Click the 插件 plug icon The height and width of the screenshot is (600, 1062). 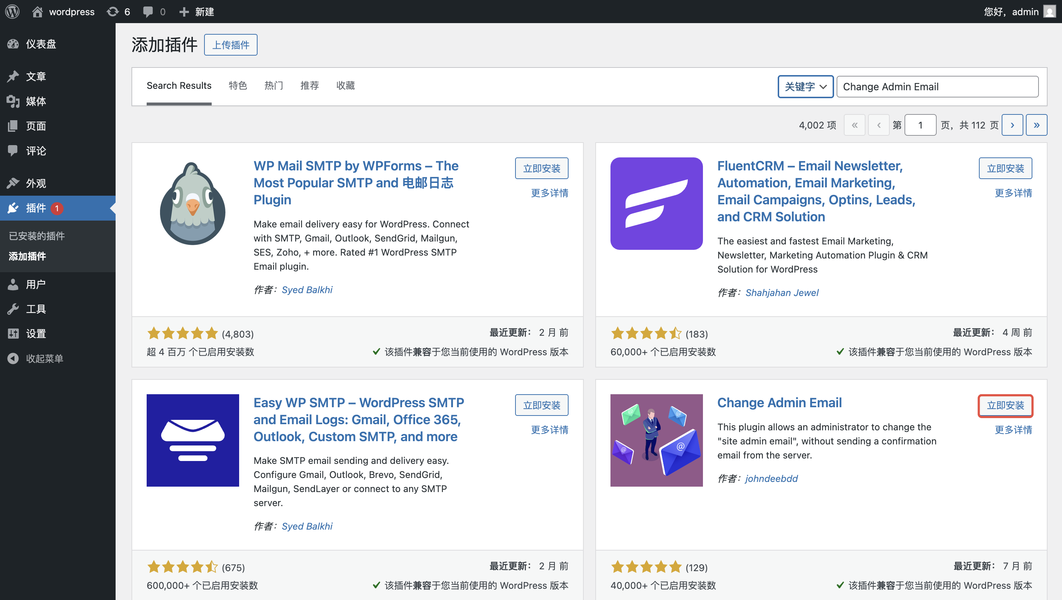click(x=13, y=208)
